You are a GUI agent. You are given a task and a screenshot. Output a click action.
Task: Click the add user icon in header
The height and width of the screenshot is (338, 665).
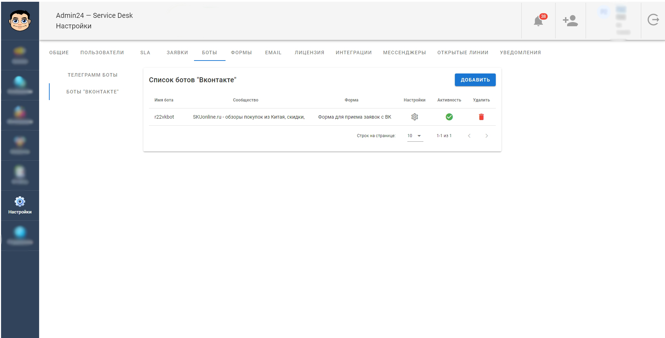click(570, 21)
